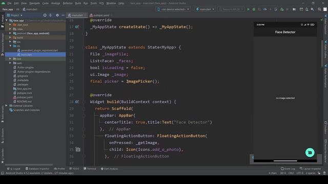Open the Refactor menu
This screenshot has height=184, width=328.
click(x=68, y=4)
